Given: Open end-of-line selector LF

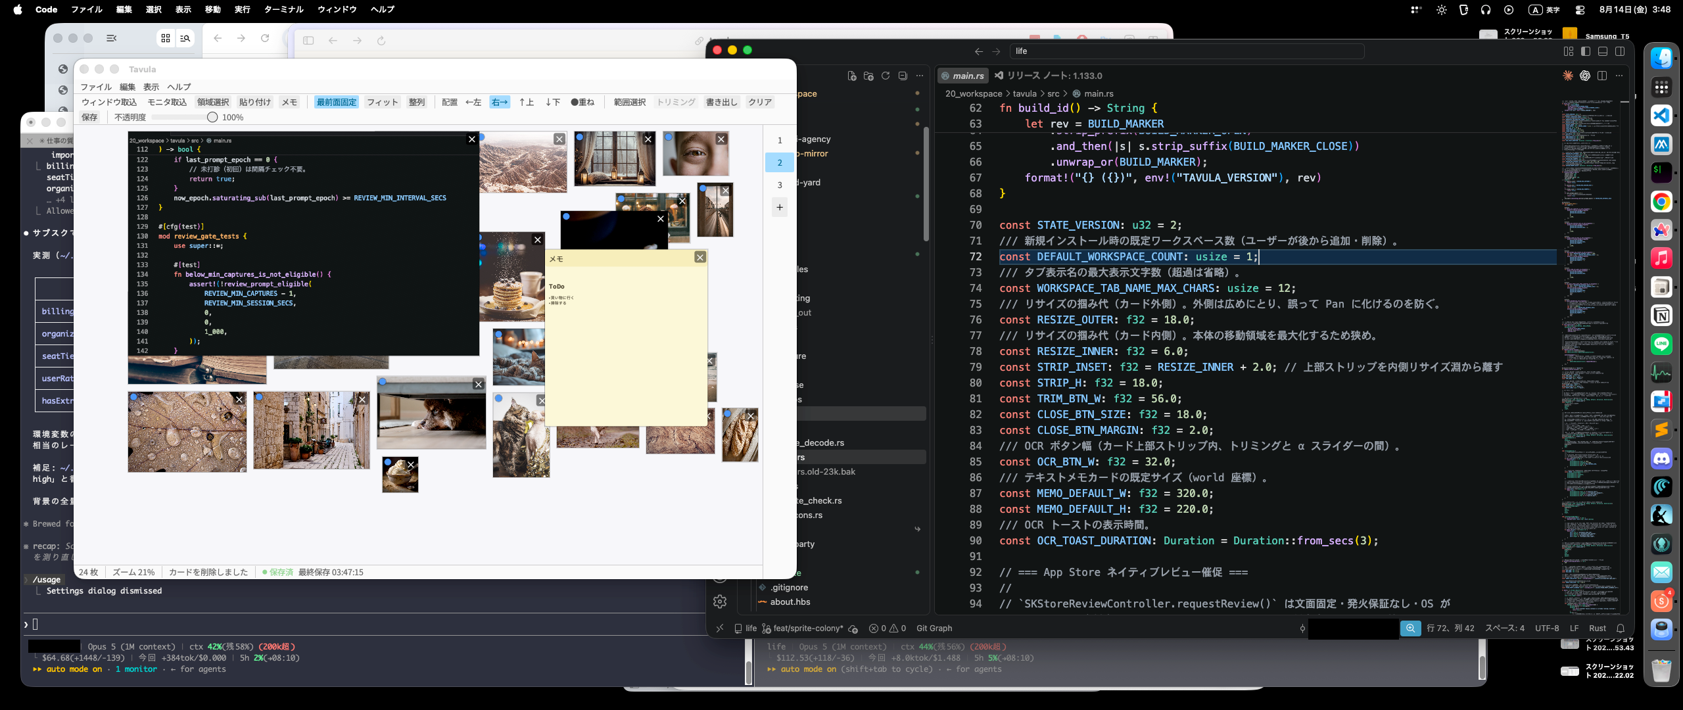Looking at the screenshot, I should coord(1574,628).
